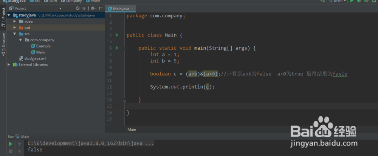Click the Build project icon in toolbar
Image resolution: width=378 pixels, height=156 pixels.
[x=323, y=1]
